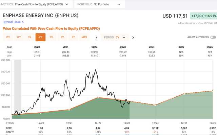Click the 12/25 estimate F marker

pyautogui.click(x=184, y=94)
